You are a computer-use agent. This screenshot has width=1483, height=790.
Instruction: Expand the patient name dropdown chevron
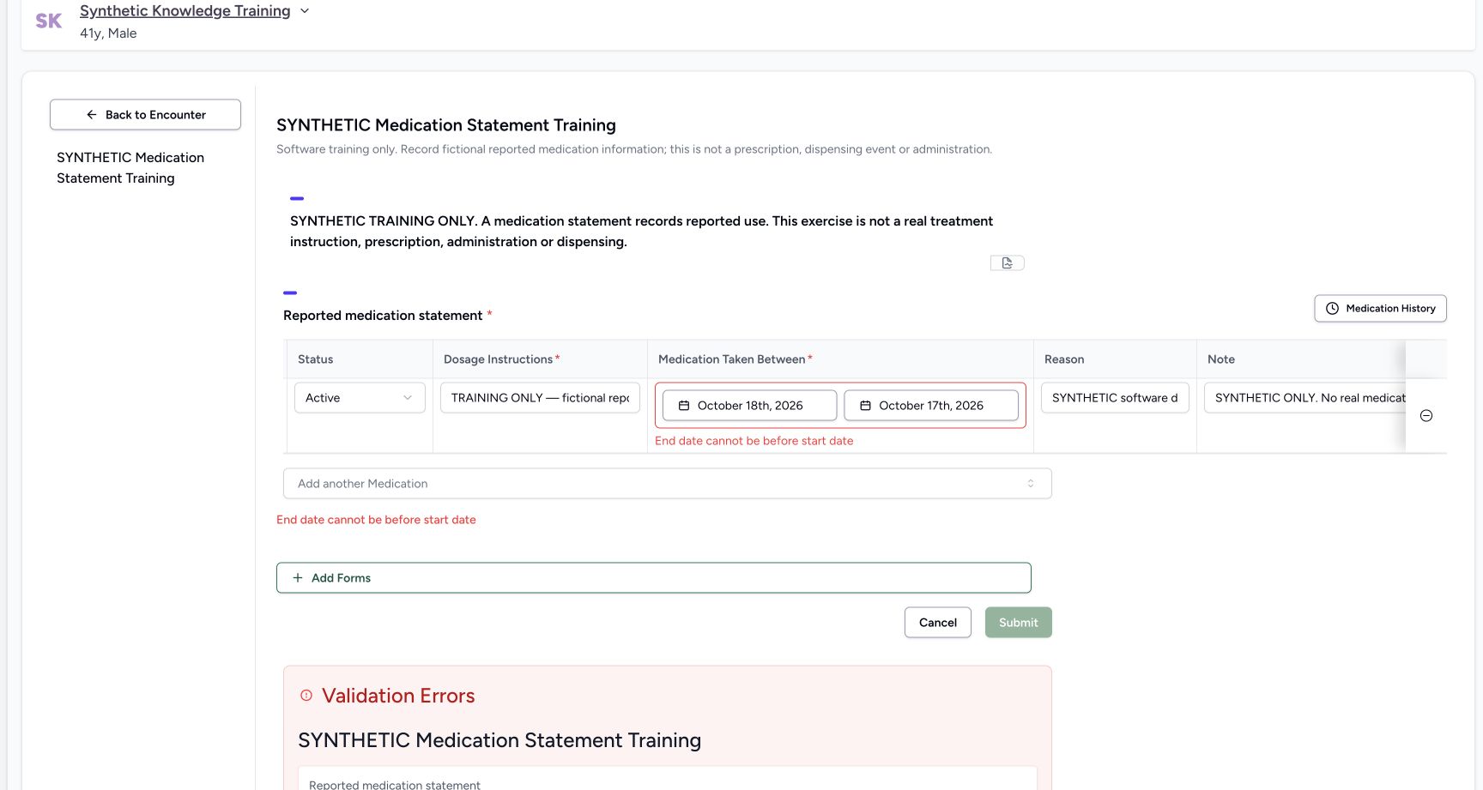pos(305,11)
